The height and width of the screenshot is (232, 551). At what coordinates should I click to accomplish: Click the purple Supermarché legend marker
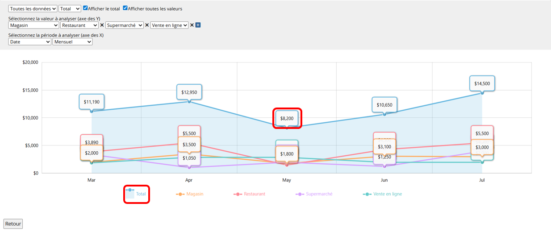300,194
